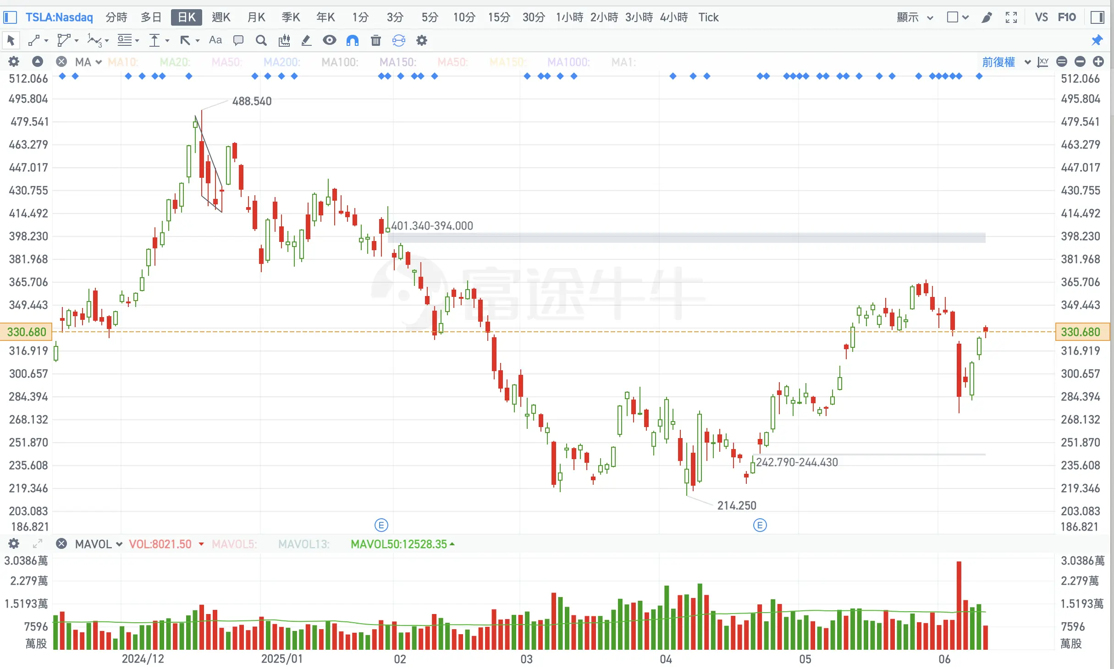1114x669 pixels.
Task: Select the pencil edit drawing tool
Action: click(x=306, y=40)
